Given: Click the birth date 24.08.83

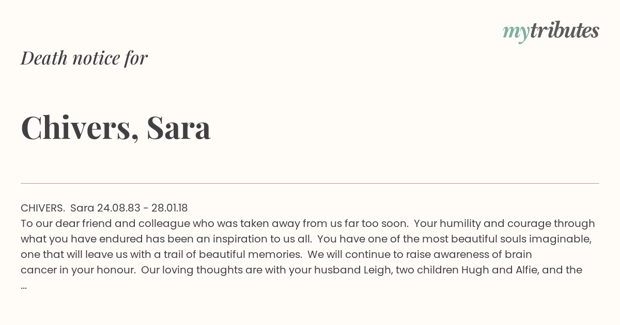Looking at the screenshot, I should [x=118, y=208].
